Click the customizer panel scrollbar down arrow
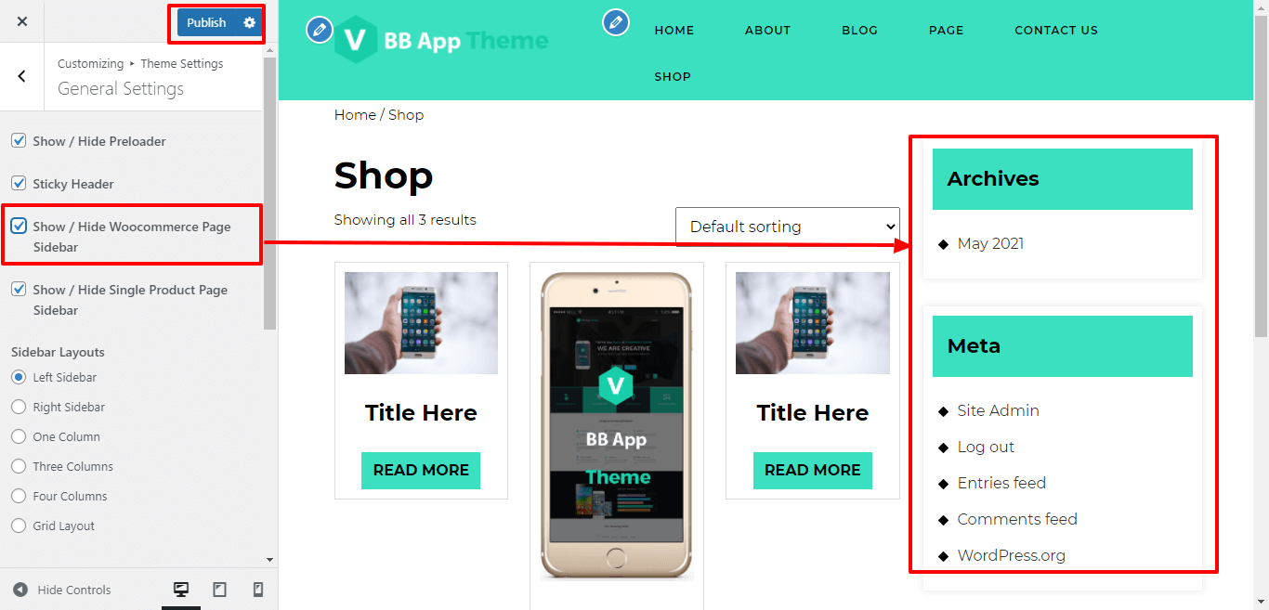1269x610 pixels. 270,560
